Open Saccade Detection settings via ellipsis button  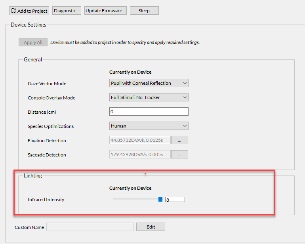click(x=179, y=154)
